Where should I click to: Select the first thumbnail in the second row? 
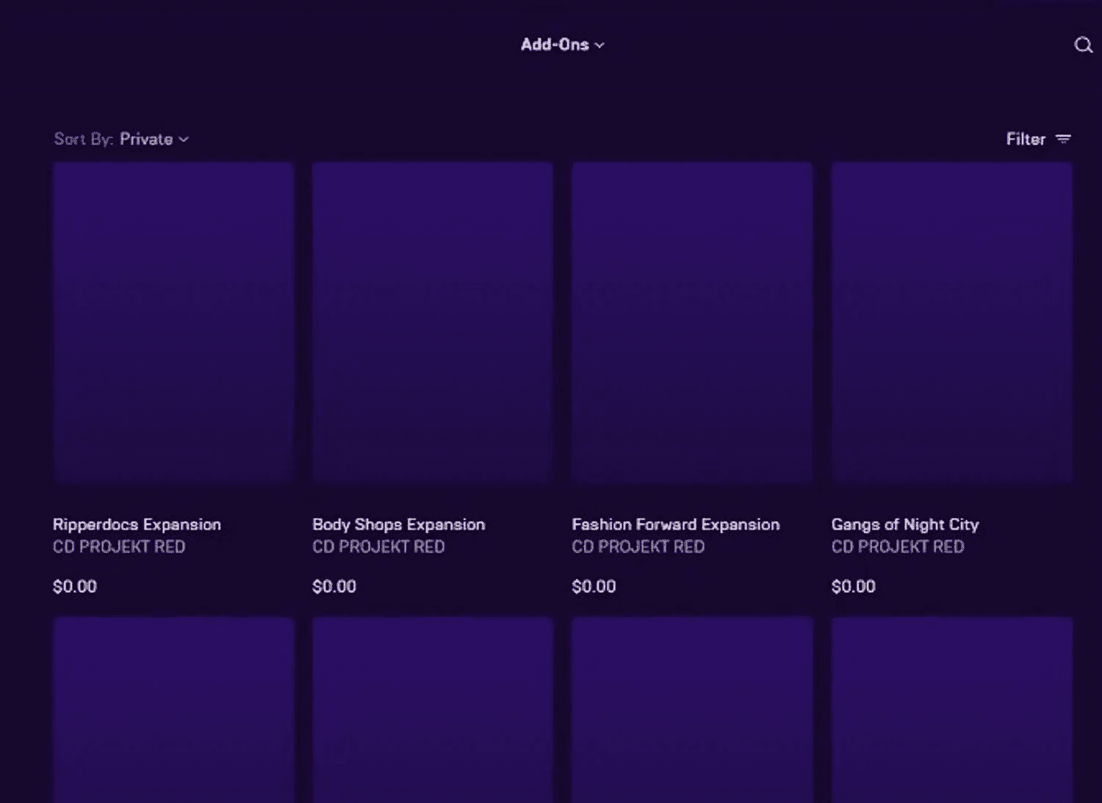pyautogui.click(x=173, y=709)
